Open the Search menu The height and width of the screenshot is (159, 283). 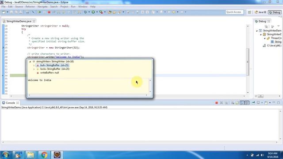54,7
